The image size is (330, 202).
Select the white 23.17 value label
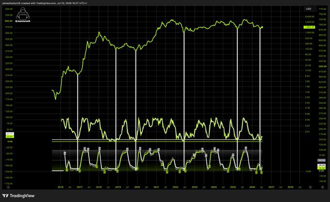(x=10, y=134)
